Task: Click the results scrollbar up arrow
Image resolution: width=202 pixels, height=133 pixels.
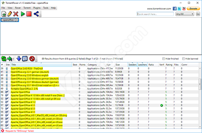Action: pos(200,68)
